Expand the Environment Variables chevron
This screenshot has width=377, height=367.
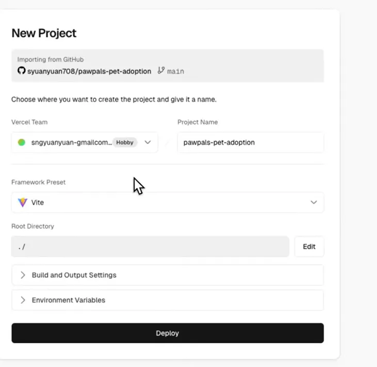coord(23,300)
